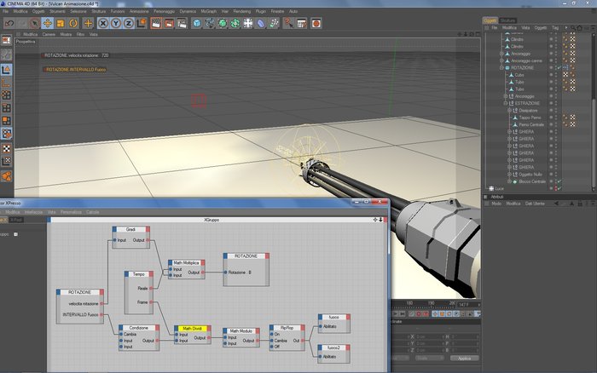The width and height of the screenshot is (597, 373).
Task: Click the Applica button
Action: tap(464, 359)
